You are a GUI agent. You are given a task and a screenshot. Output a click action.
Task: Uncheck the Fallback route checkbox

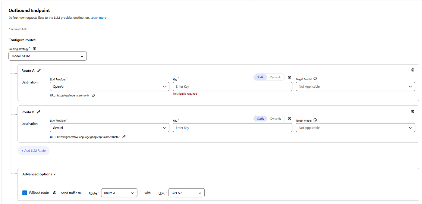(25, 193)
